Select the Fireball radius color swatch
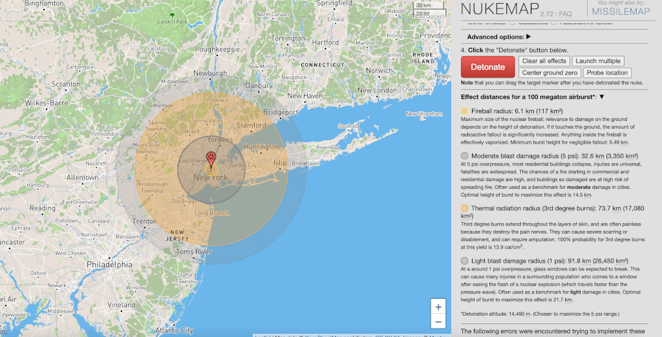The width and height of the screenshot is (662, 337). 465,111
